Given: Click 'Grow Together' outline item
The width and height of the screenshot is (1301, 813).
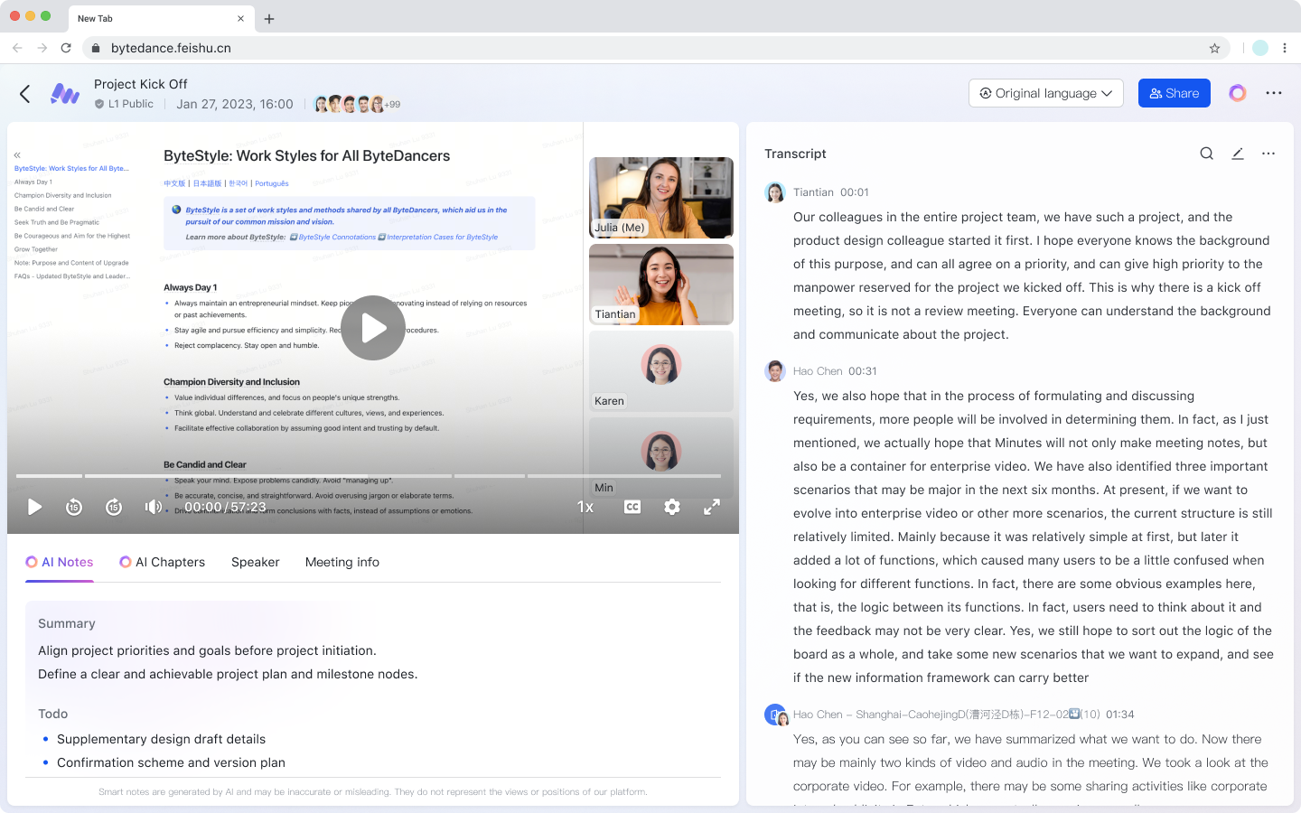Looking at the screenshot, I should 36,249.
